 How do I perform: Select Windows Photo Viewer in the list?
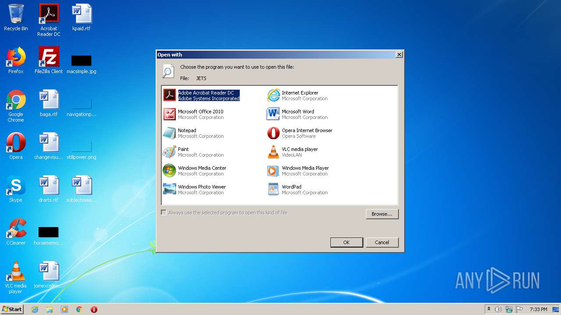tap(195, 189)
